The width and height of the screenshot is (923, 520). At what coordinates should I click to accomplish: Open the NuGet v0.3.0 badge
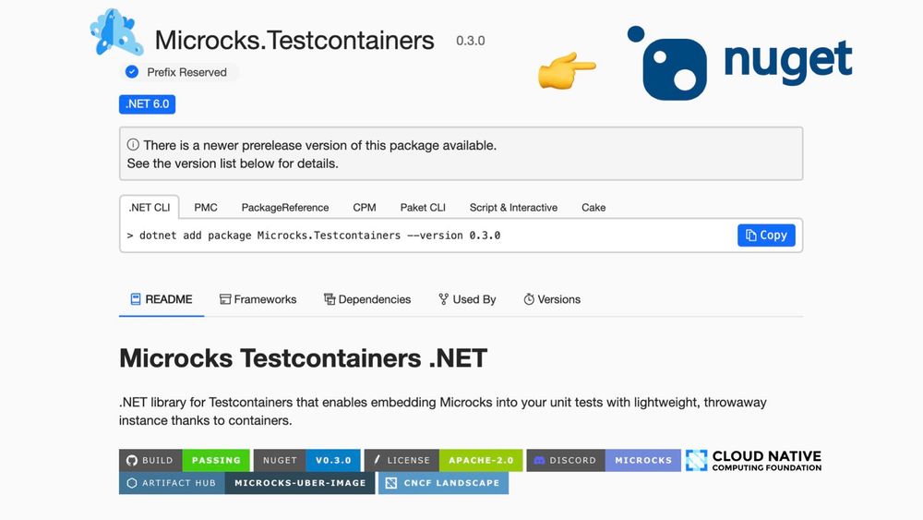point(306,460)
